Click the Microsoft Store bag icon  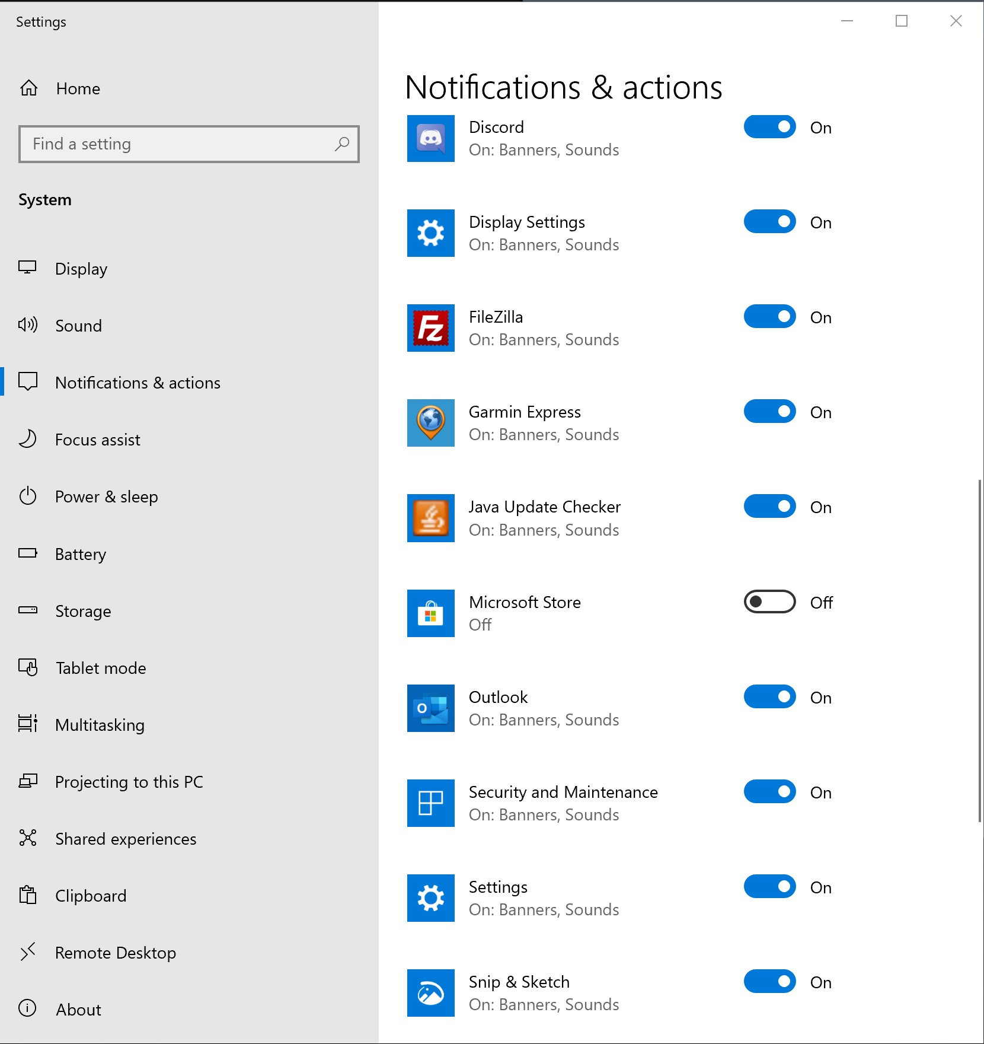coord(430,613)
